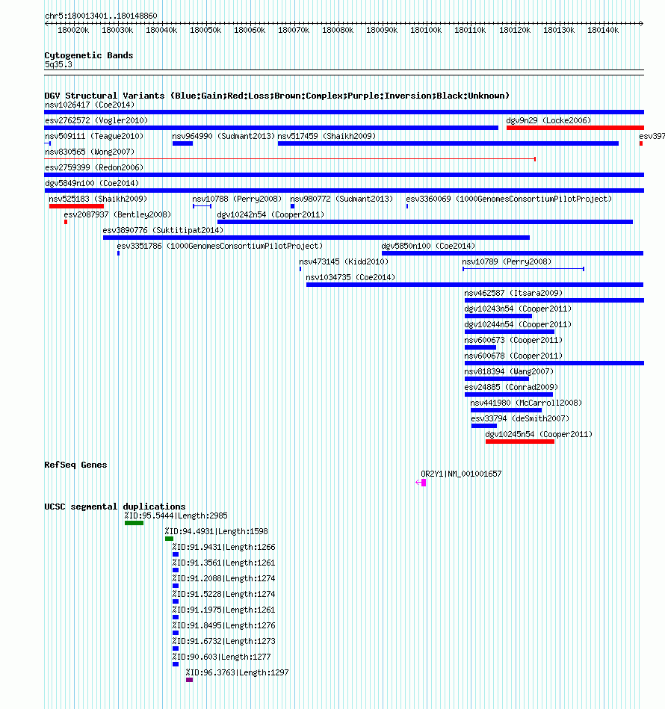665x709 pixels.
Task: Click nsv473145 (Kidd2010) label
Action: point(344,261)
